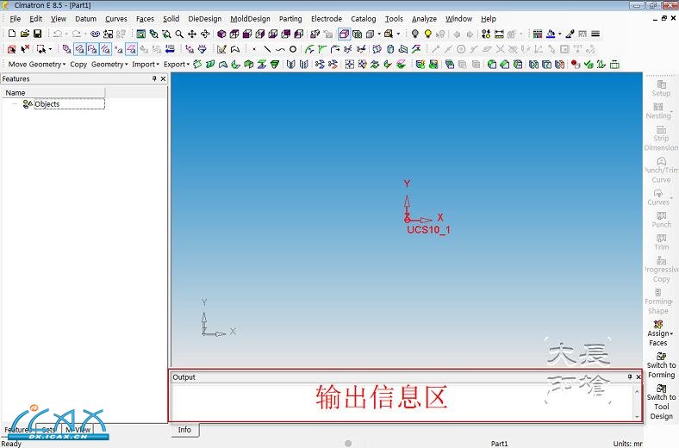
Task: Switch to the Info tab
Action: 184,429
